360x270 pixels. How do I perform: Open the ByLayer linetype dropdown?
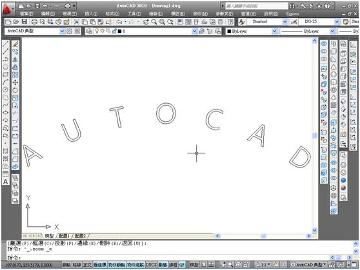tap(332, 31)
